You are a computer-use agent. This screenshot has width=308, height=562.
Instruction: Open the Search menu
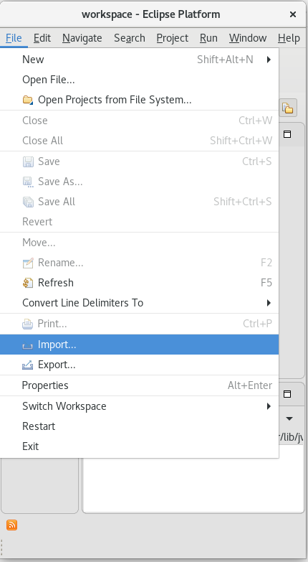[130, 38]
